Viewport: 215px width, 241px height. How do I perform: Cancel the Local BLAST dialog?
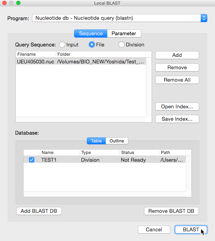click(154, 230)
